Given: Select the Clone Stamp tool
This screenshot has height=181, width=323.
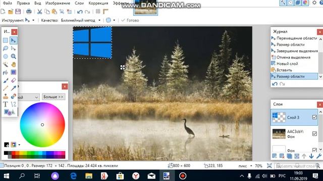Looking at the screenshot, I should tap(6, 96).
